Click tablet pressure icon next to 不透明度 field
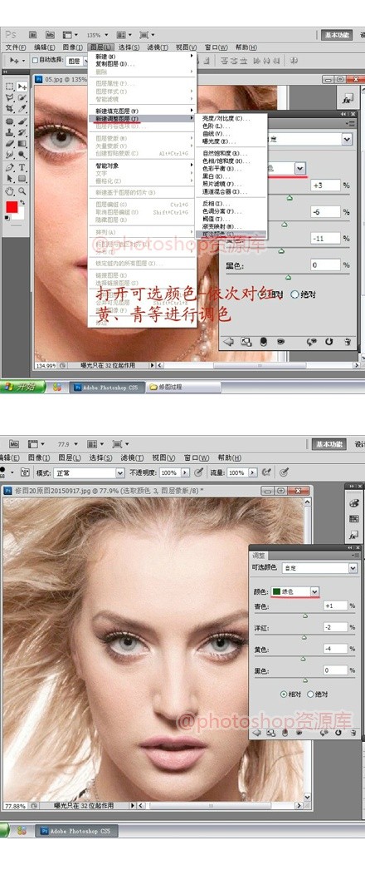The width and height of the screenshot is (365, 875). (x=198, y=472)
